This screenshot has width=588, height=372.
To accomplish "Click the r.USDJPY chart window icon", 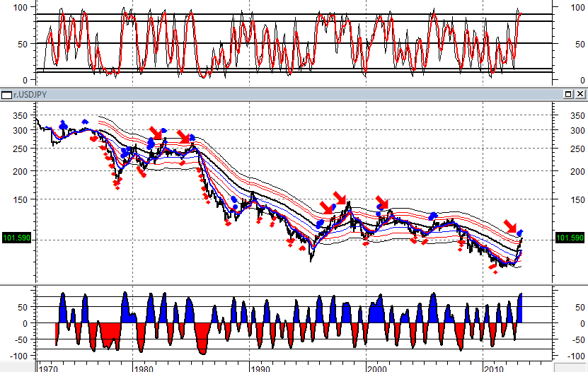I will pyautogui.click(x=6, y=95).
